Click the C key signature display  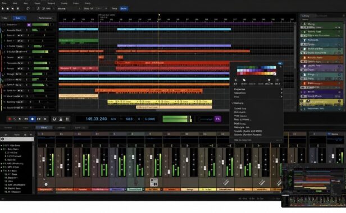[150, 119]
